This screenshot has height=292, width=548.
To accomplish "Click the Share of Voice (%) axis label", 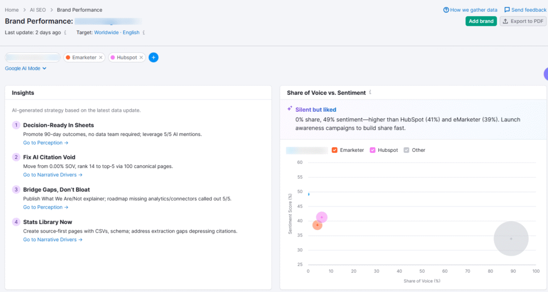I will pyautogui.click(x=422, y=281).
